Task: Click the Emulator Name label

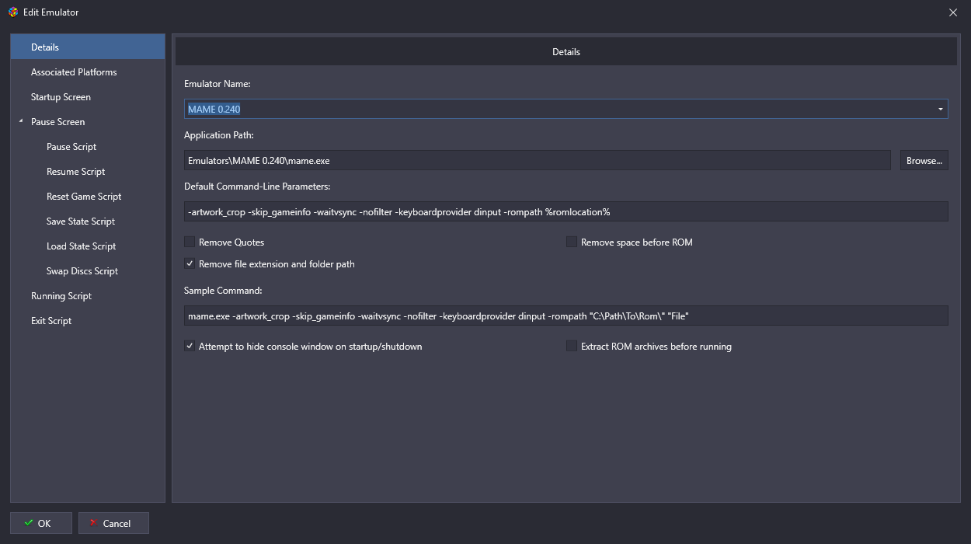Action: point(217,83)
